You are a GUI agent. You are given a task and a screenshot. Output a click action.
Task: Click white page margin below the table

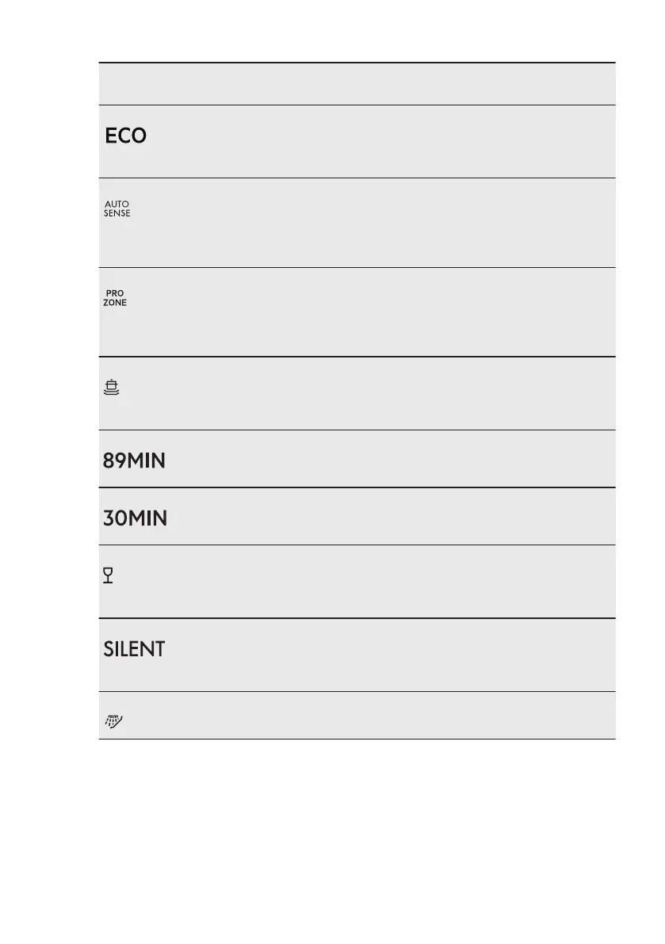click(357, 832)
